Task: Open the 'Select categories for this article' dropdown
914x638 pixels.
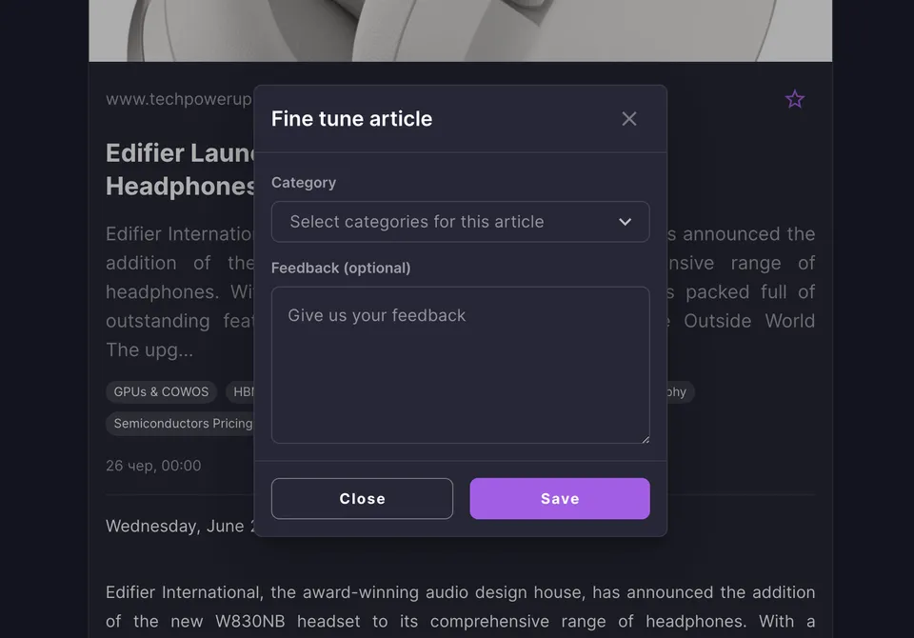Action: point(461,222)
